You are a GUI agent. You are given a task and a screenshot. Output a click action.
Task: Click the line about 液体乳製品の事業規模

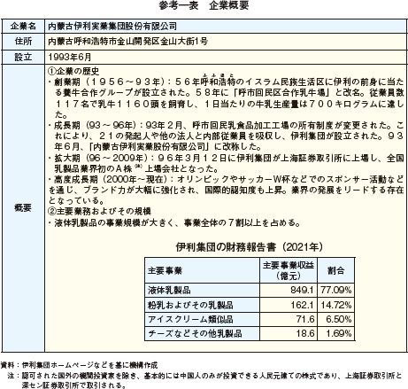click(x=175, y=222)
